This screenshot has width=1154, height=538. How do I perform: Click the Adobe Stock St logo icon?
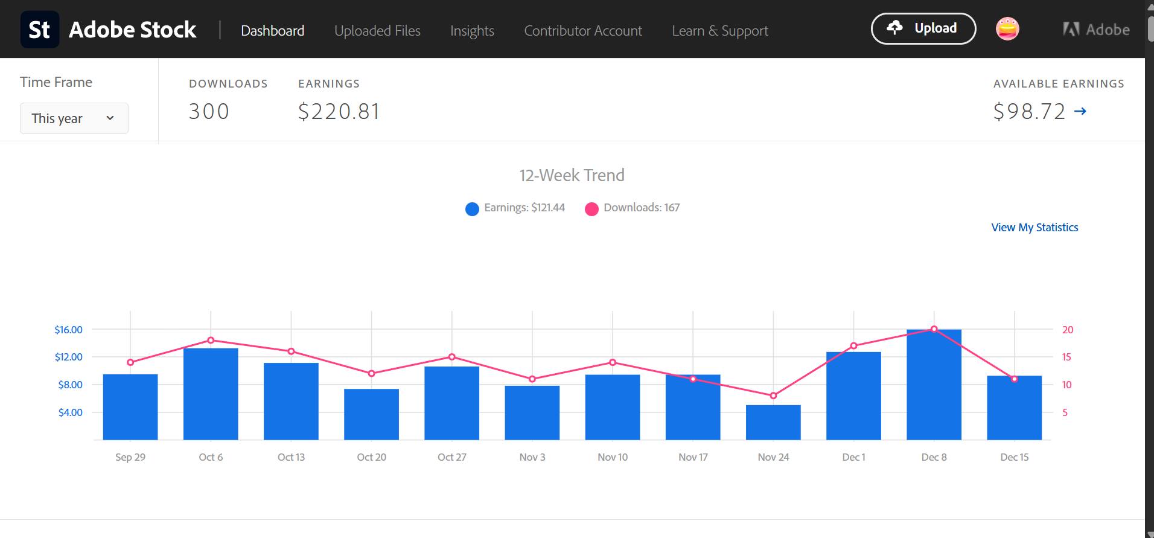point(40,30)
